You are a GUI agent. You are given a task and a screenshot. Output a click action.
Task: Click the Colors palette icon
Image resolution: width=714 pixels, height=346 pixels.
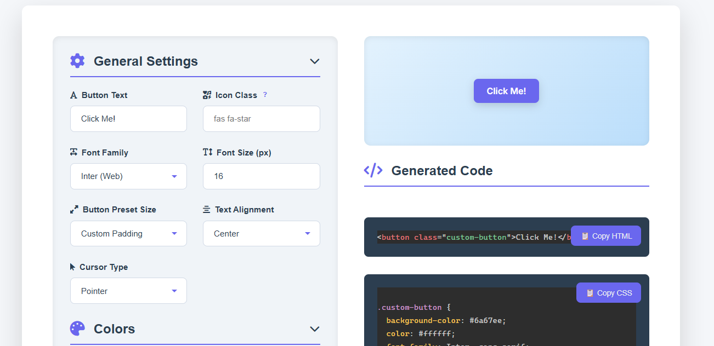pos(77,328)
